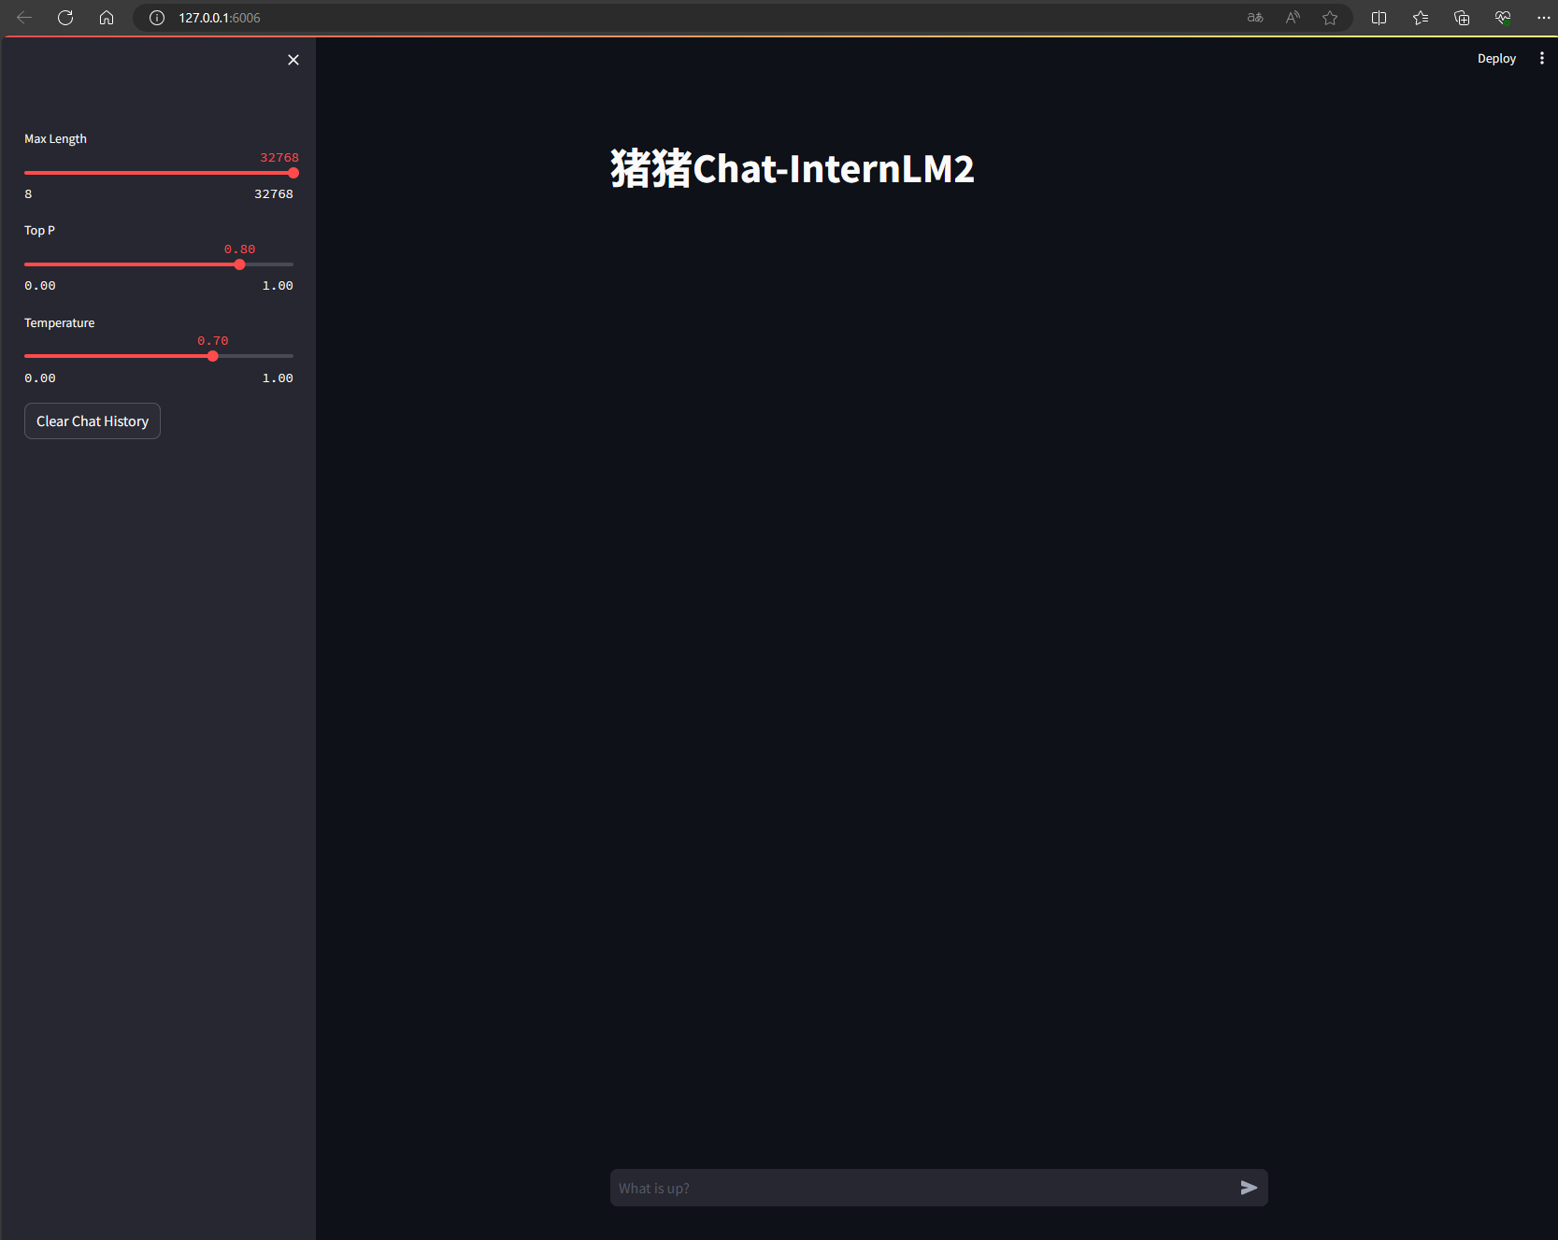Open browser settings and more menu
The width and height of the screenshot is (1558, 1240).
tap(1543, 18)
